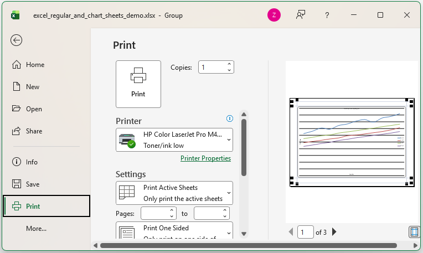Screen dimensions: 423x253
Task: Click the back arrow to exit Backstage
Action: pos(17,40)
